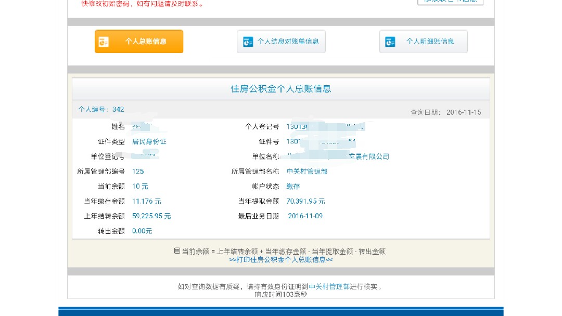Screen dimensions: 562x316
Task: Select the 当年缴存金额 value 11,176元
Action: (147, 201)
